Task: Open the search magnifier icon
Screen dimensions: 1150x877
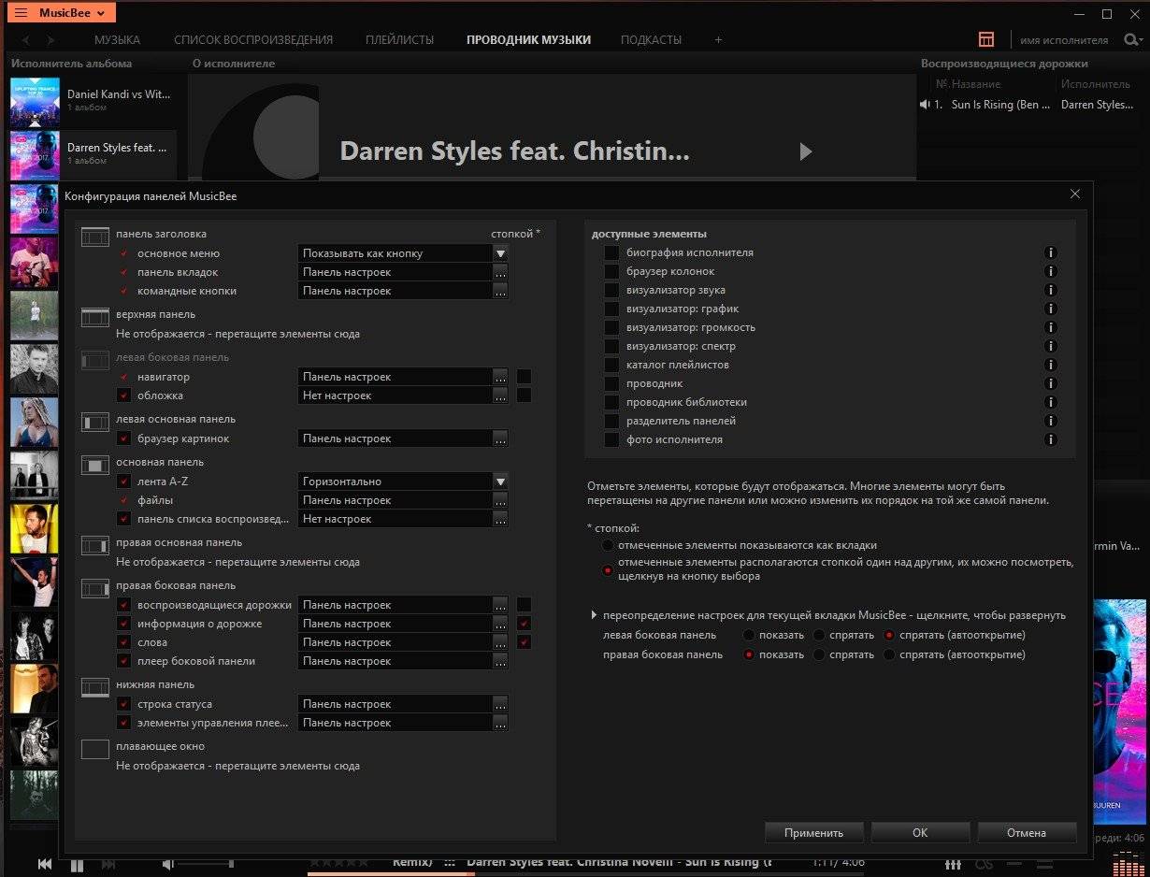Action: (x=1131, y=39)
